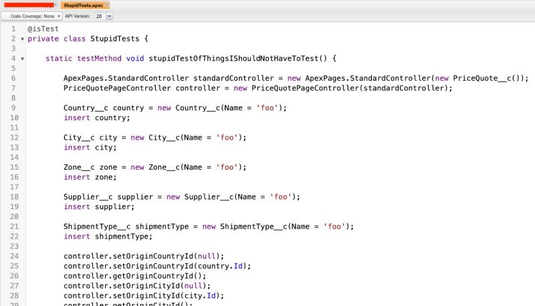This screenshot has width=535, height=306.
Task: Close the StupidTests.apxc tab
Action: [107, 5]
